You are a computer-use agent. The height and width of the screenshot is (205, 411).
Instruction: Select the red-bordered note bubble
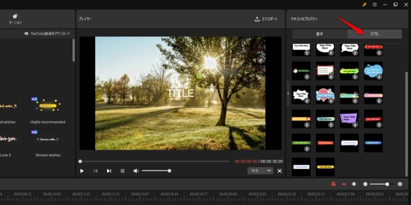[325, 71]
